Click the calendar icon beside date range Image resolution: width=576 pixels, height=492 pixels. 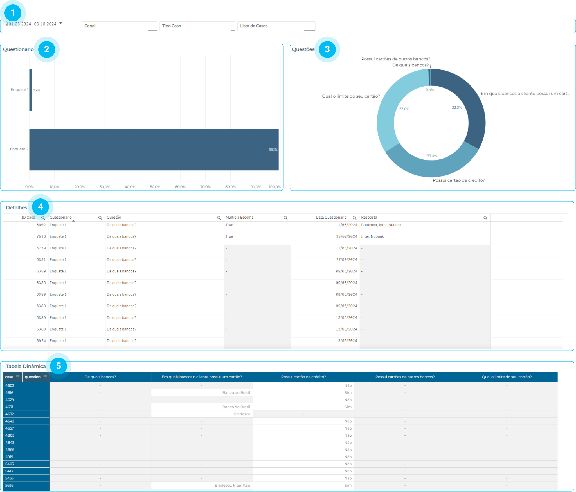[5, 24]
